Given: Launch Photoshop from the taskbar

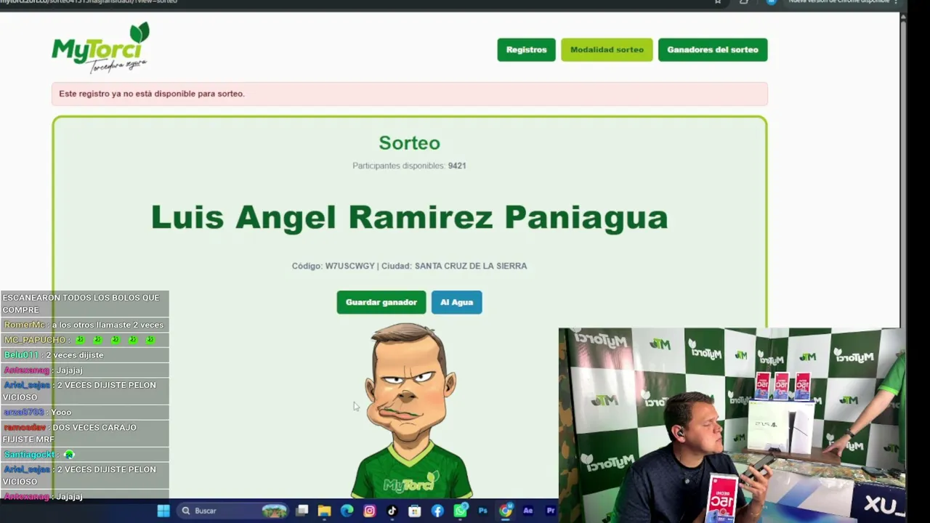Looking at the screenshot, I should [x=482, y=511].
